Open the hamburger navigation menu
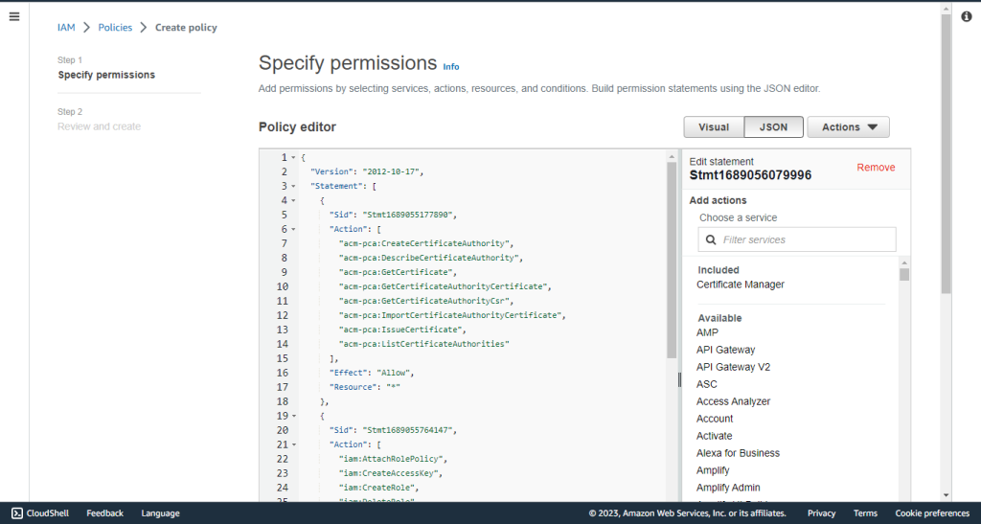The image size is (981, 524). click(x=14, y=17)
